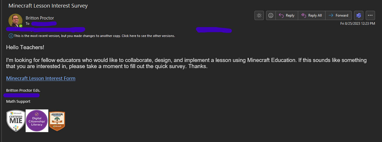Click the Reply arrow icon
Screen dimensions: 382x142
click(281, 15)
